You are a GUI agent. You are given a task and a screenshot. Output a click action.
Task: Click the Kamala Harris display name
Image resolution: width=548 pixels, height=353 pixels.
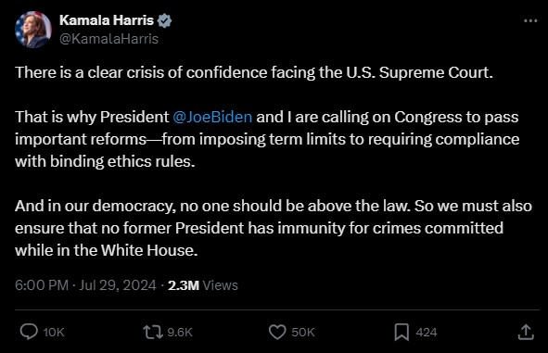pos(107,20)
